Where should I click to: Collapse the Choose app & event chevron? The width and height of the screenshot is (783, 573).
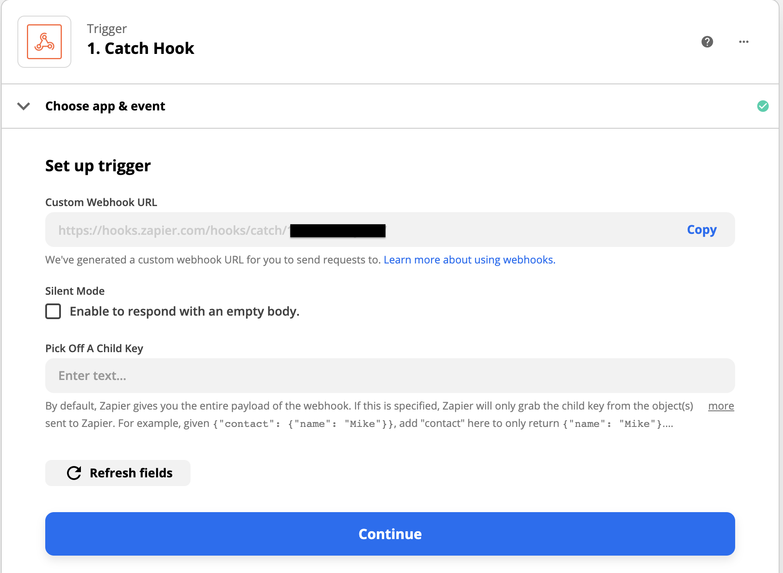[x=23, y=106]
